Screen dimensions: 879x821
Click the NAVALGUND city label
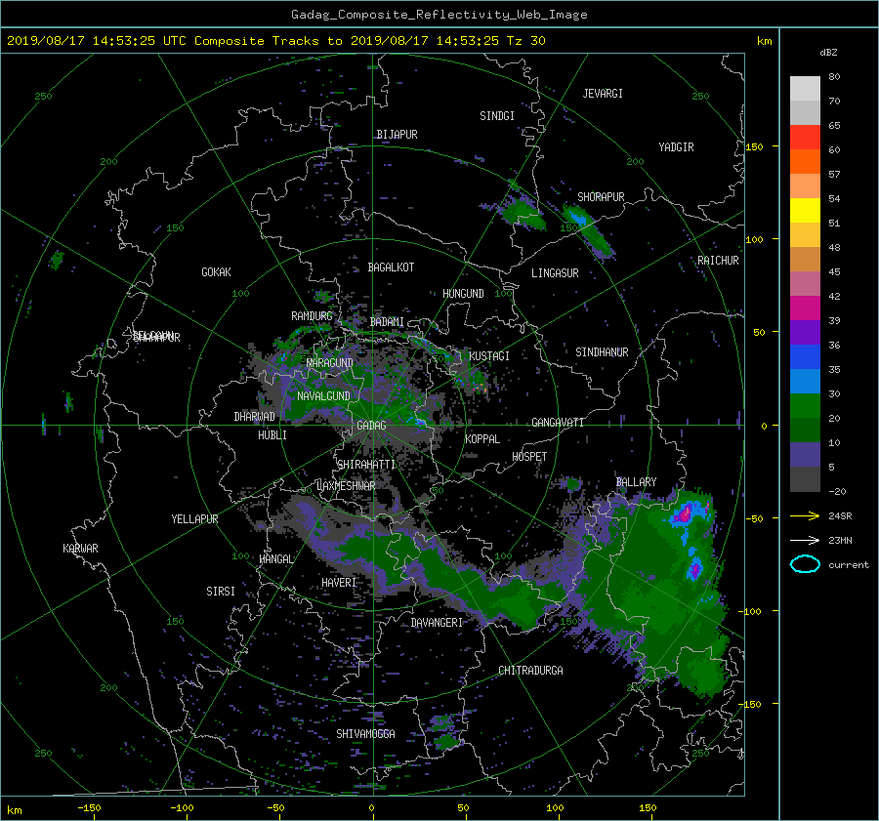tap(323, 395)
